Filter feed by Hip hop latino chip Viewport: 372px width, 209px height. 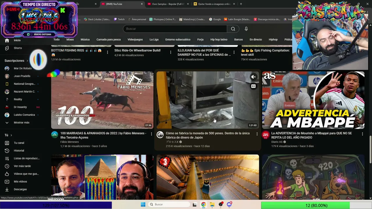(219, 39)
